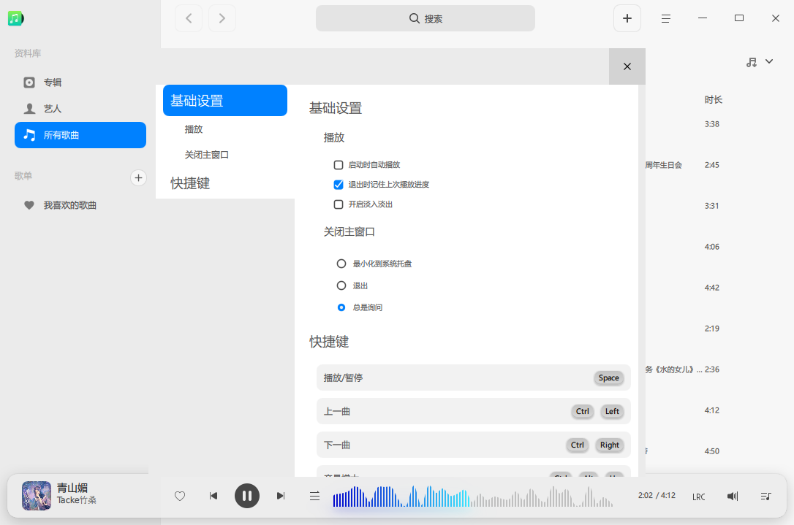
Task: Open the 青山媚 album cover thumbnail
Action: 37,496
